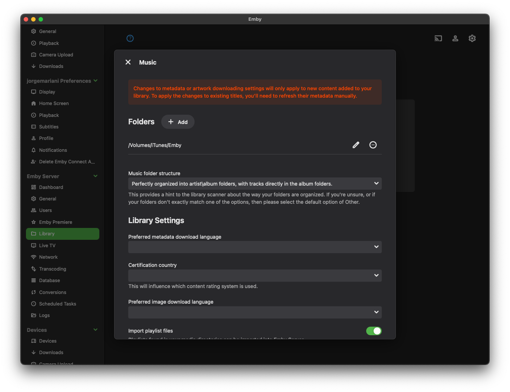Close the Music dialog with X
The height and width of the screenshot is (392, 510).
(128, 62)
